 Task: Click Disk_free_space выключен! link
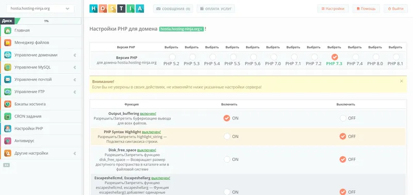147,150
